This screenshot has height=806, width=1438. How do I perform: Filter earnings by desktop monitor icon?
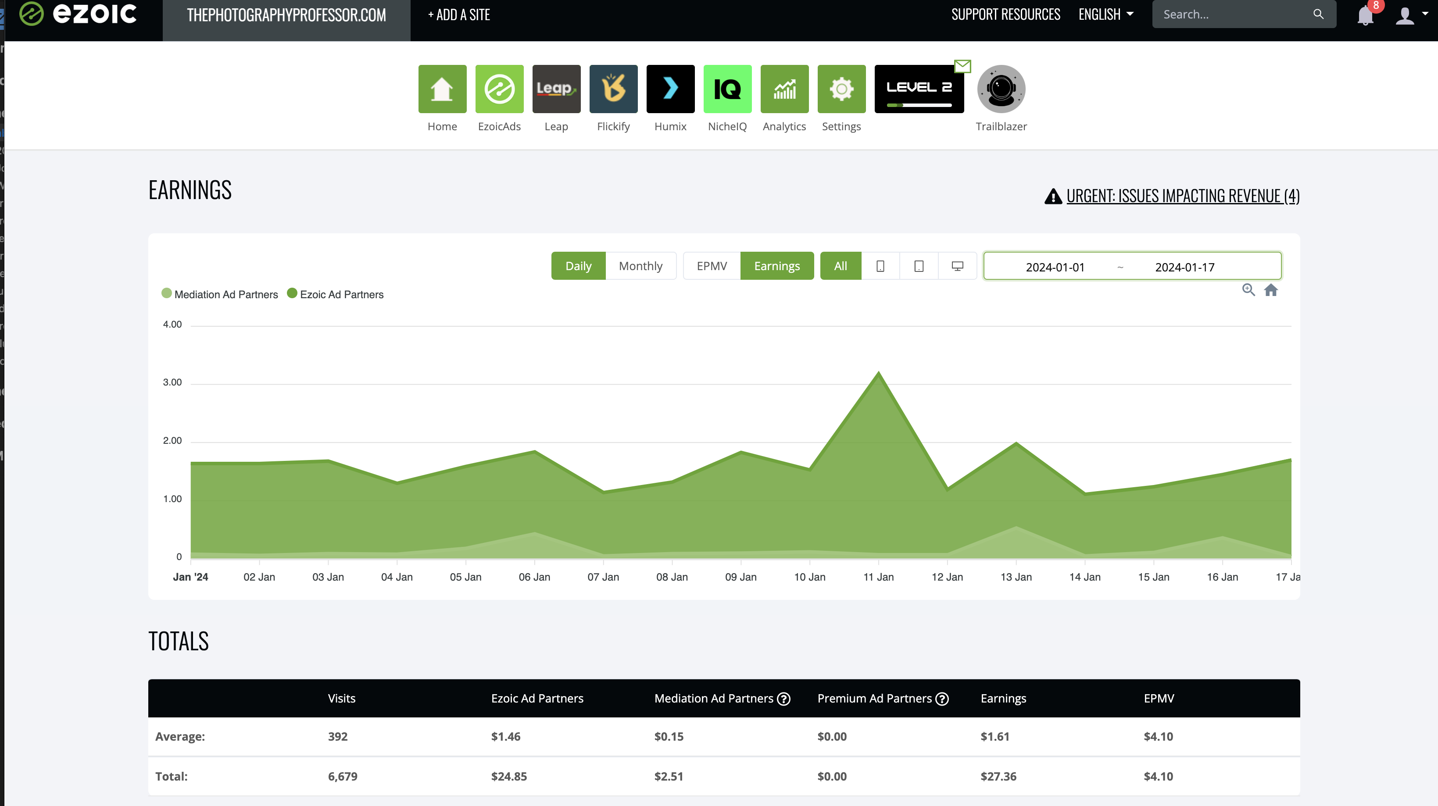(x=957, y=266)
